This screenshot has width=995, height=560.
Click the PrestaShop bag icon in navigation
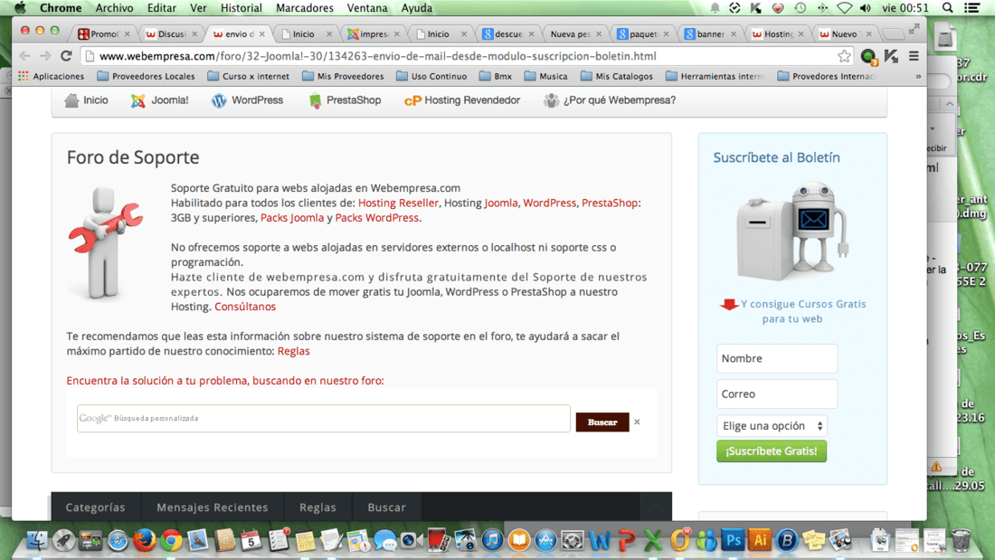(315, 100)
